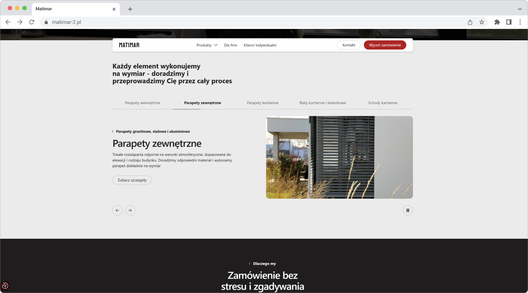Advance to the next carousel slide

130,210
